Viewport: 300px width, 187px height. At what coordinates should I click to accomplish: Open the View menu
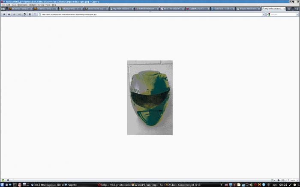(x=14, y=5)
